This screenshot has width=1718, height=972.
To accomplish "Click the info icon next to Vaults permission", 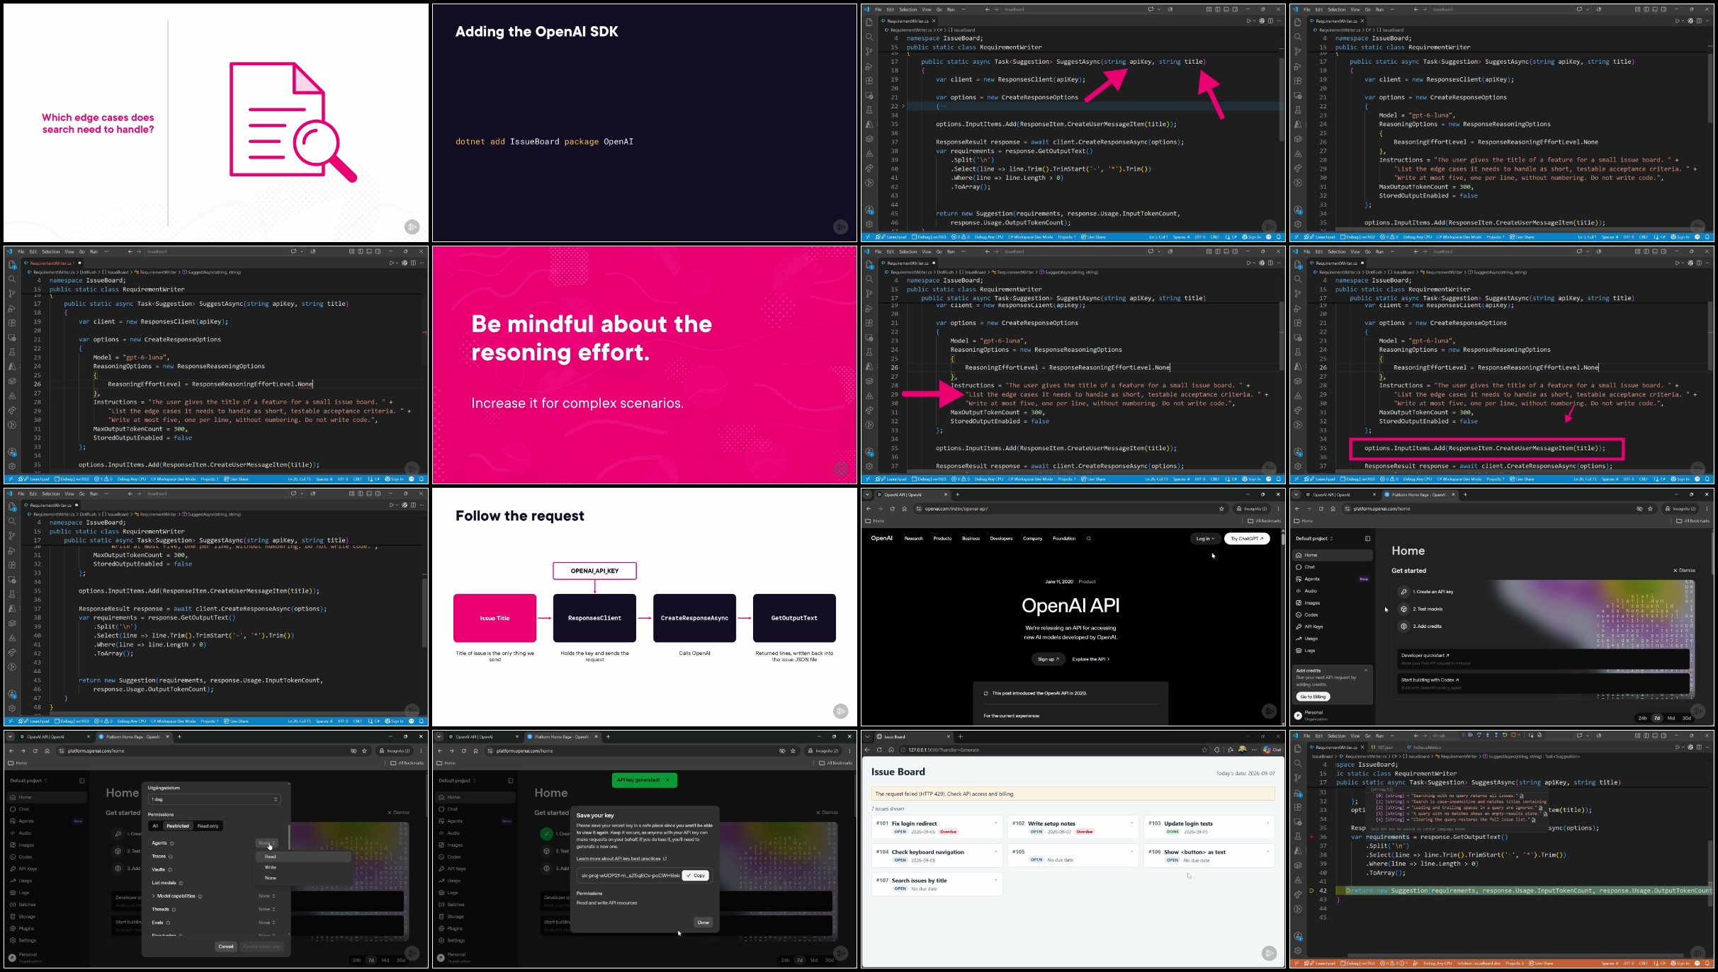I will point(170,869).
